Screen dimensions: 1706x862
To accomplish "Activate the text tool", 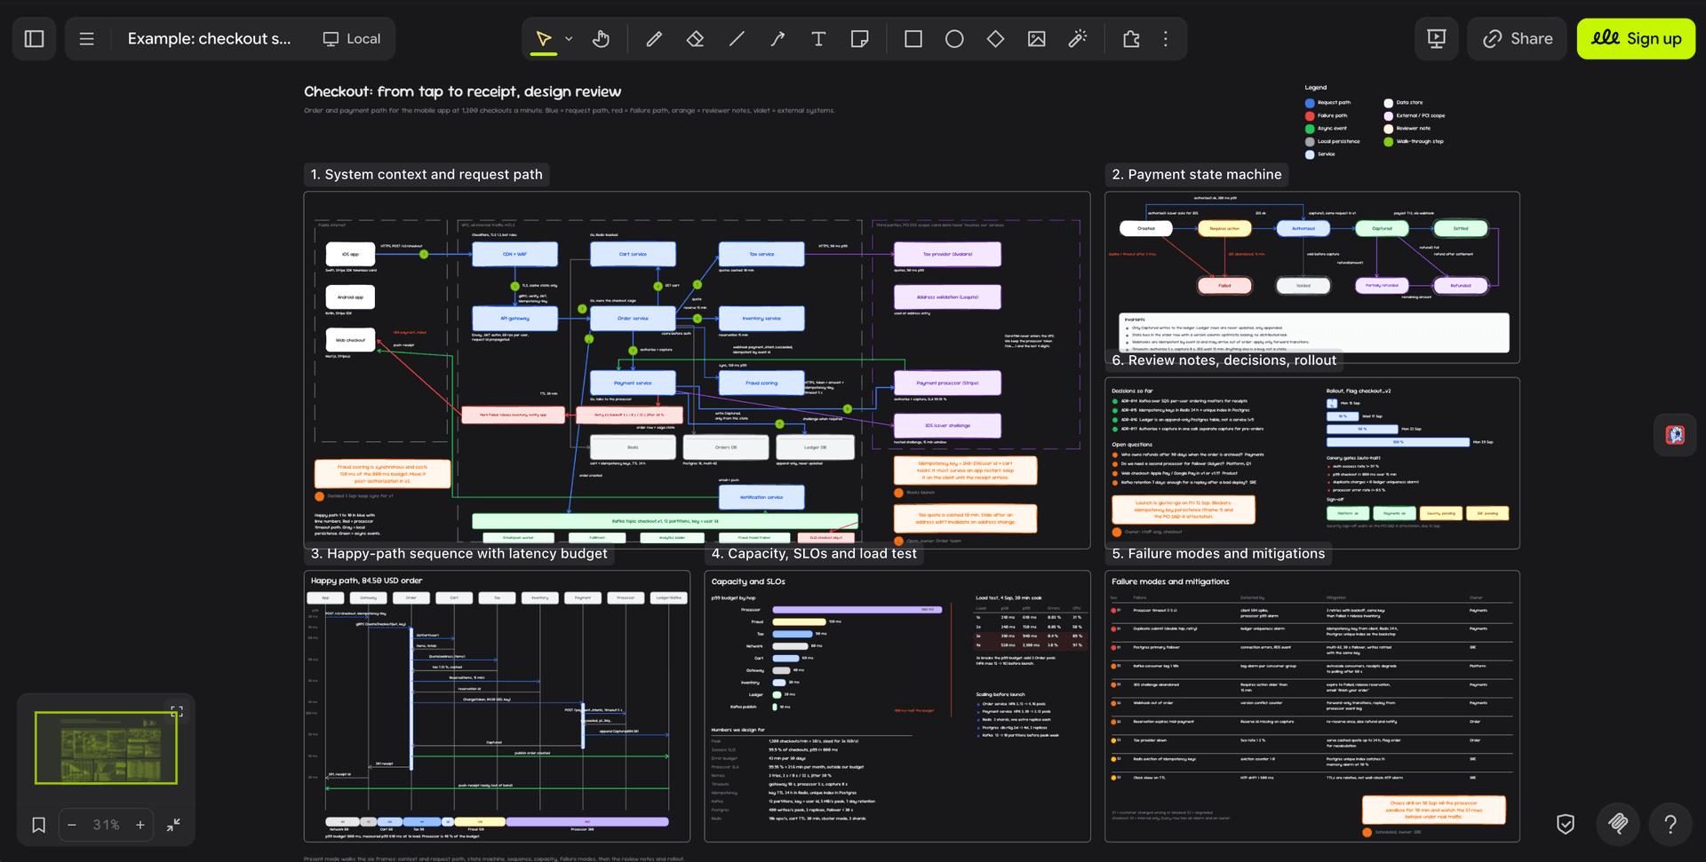I will point(818,39).
